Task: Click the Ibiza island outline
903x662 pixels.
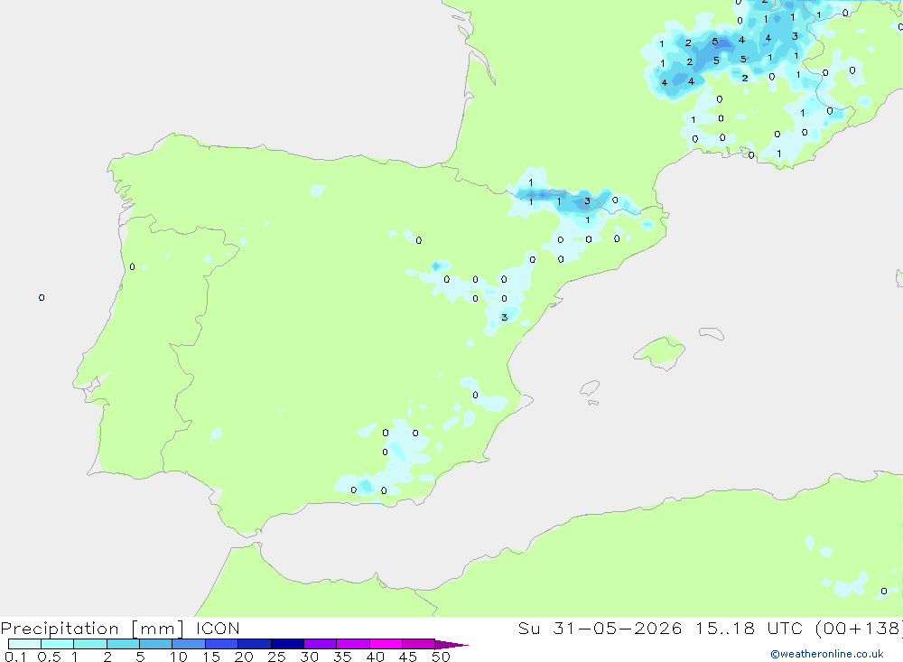Action: (x=590, y=387)
